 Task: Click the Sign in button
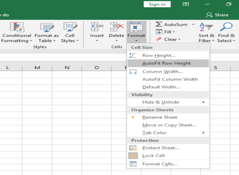pos(157,4)
